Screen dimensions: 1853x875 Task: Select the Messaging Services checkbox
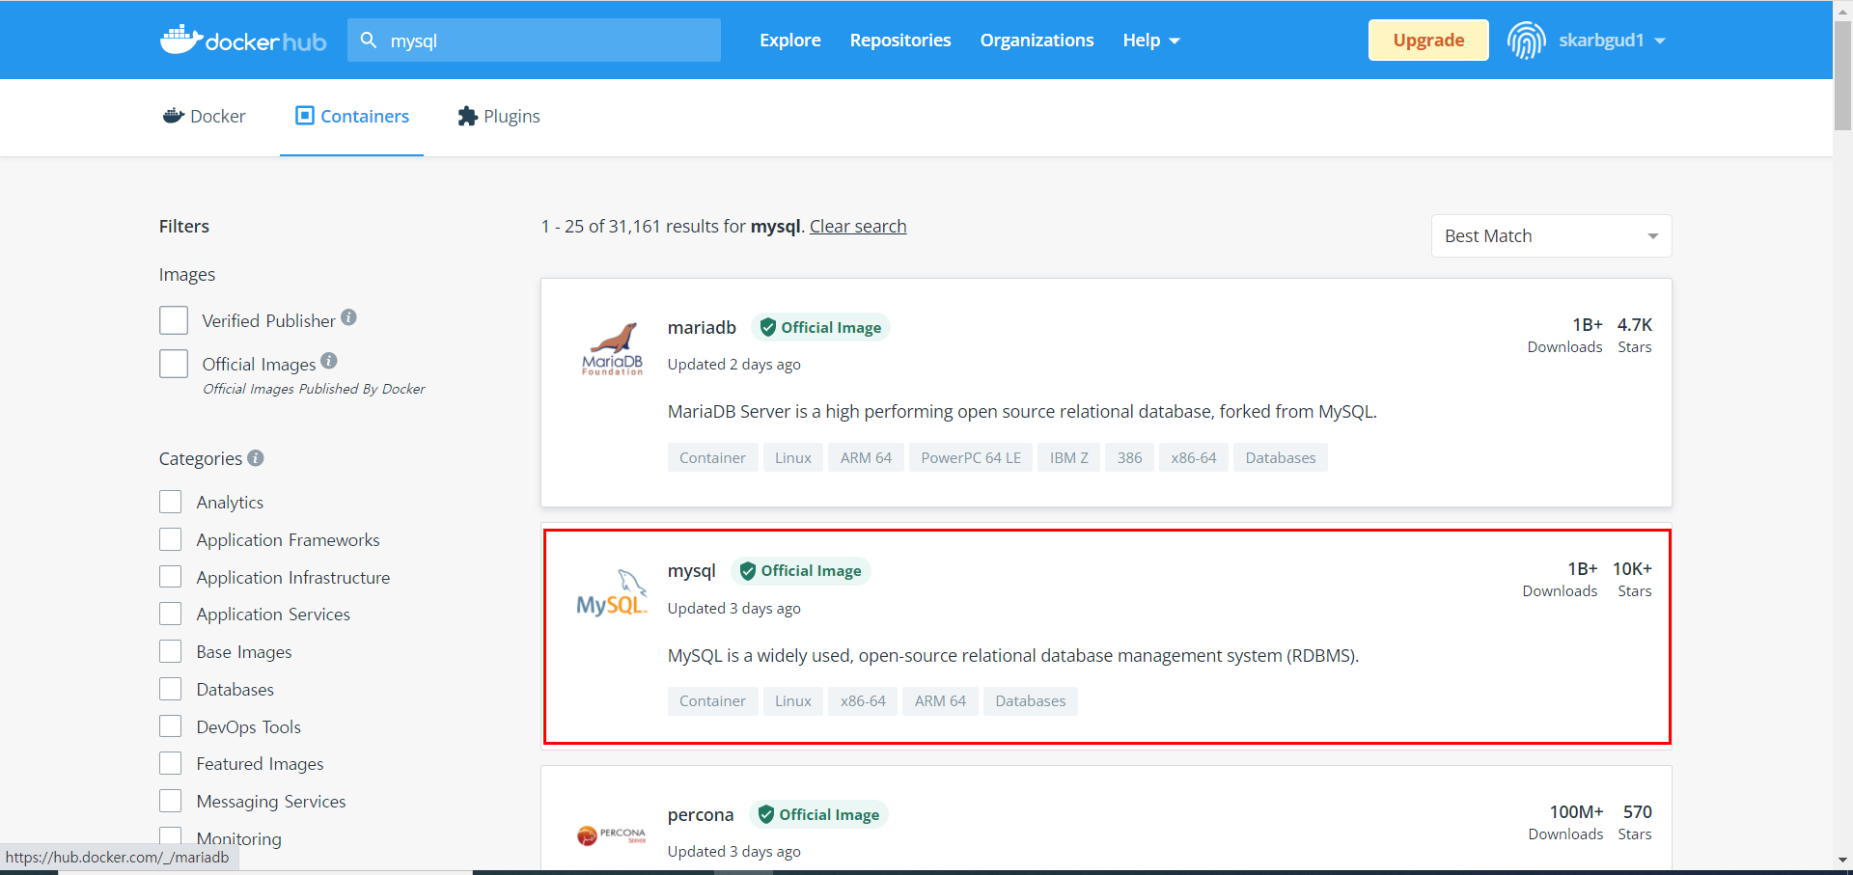[x=171, y=802]
